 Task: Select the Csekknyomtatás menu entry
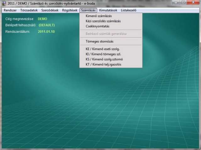point(97,26)
